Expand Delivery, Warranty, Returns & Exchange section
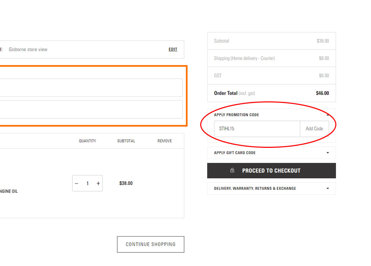The height and width of the screenshot is (266, 371). coord(328,188)
